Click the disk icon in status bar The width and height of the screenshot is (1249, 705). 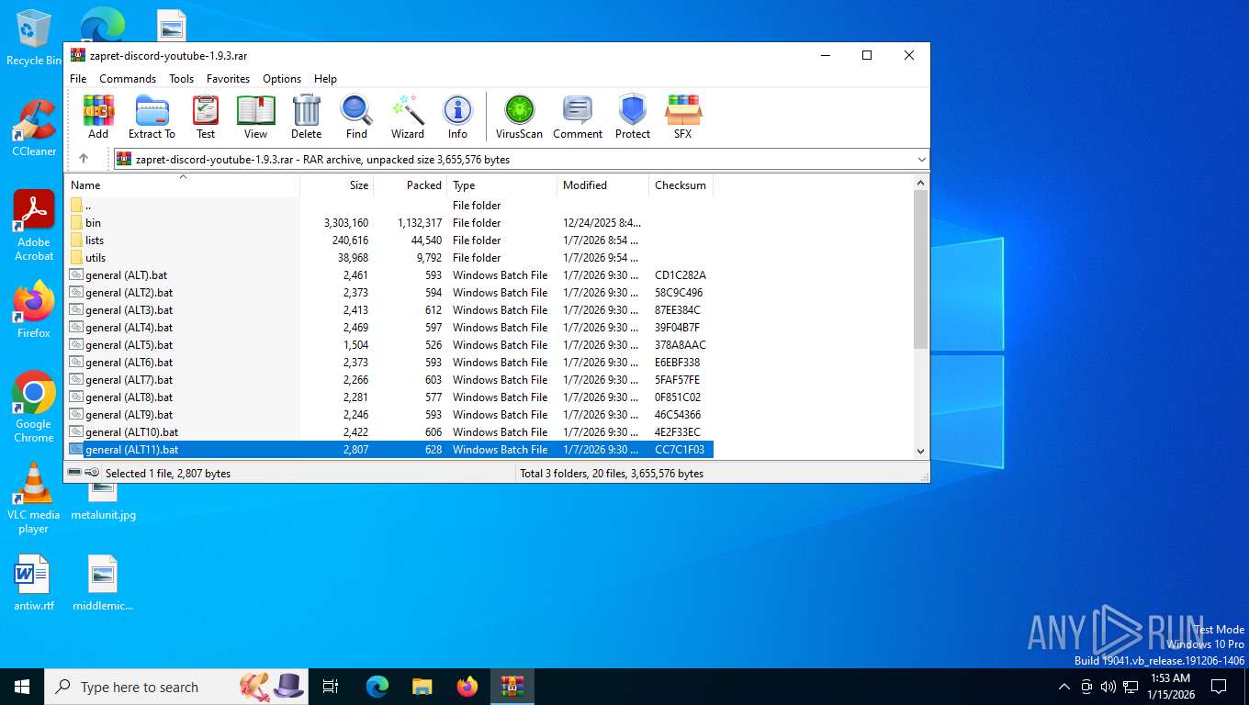74,473
